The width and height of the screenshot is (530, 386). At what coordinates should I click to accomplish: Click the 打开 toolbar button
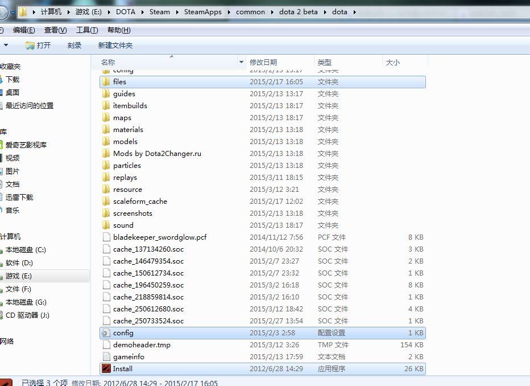[38, 46]
